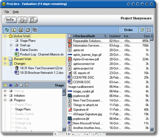Click the people icon in Stage panel
The width and height of the screenshot is (159, 137).
pyautogui.click(x=11, y=85)
